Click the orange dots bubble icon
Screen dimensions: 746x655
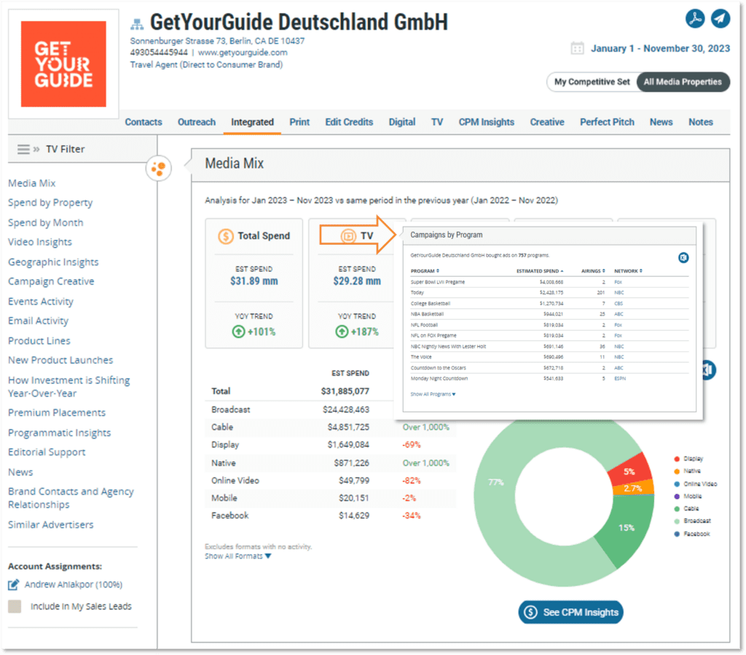158,168
